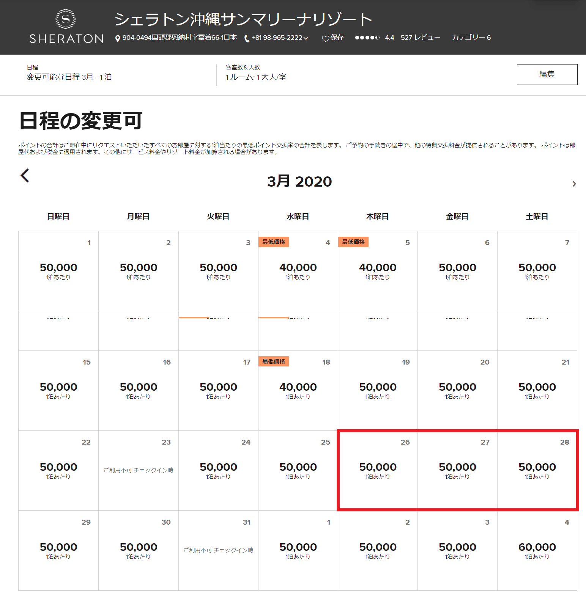This screenshot has width=586, height=599.
Task: Go to previous month arrow
Action: tap(25, 175)
